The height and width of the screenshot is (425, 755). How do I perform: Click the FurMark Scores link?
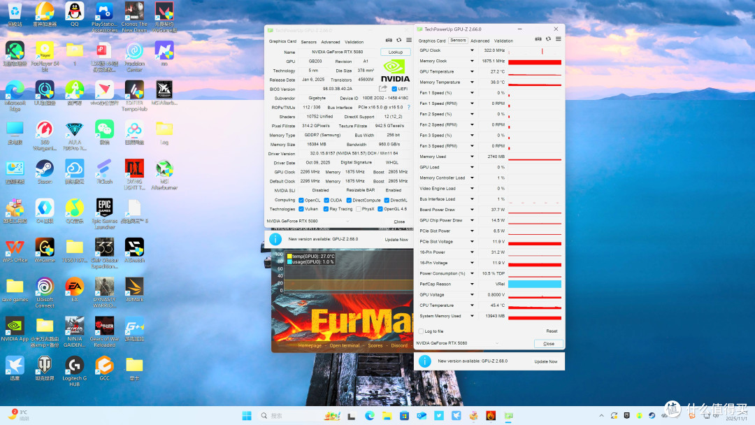click(375, 345)
